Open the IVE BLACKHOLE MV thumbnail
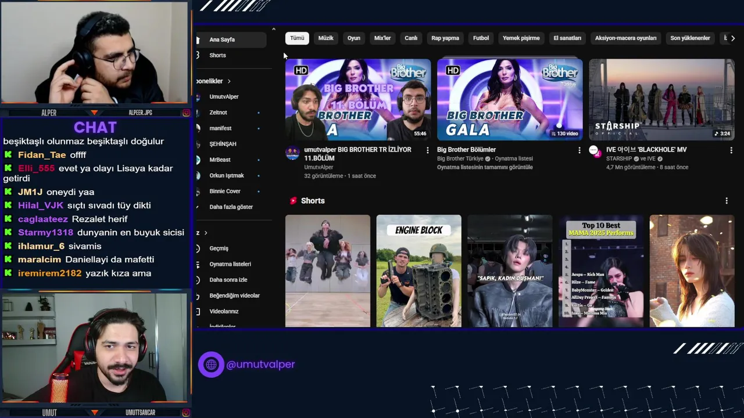 [661, 99]
